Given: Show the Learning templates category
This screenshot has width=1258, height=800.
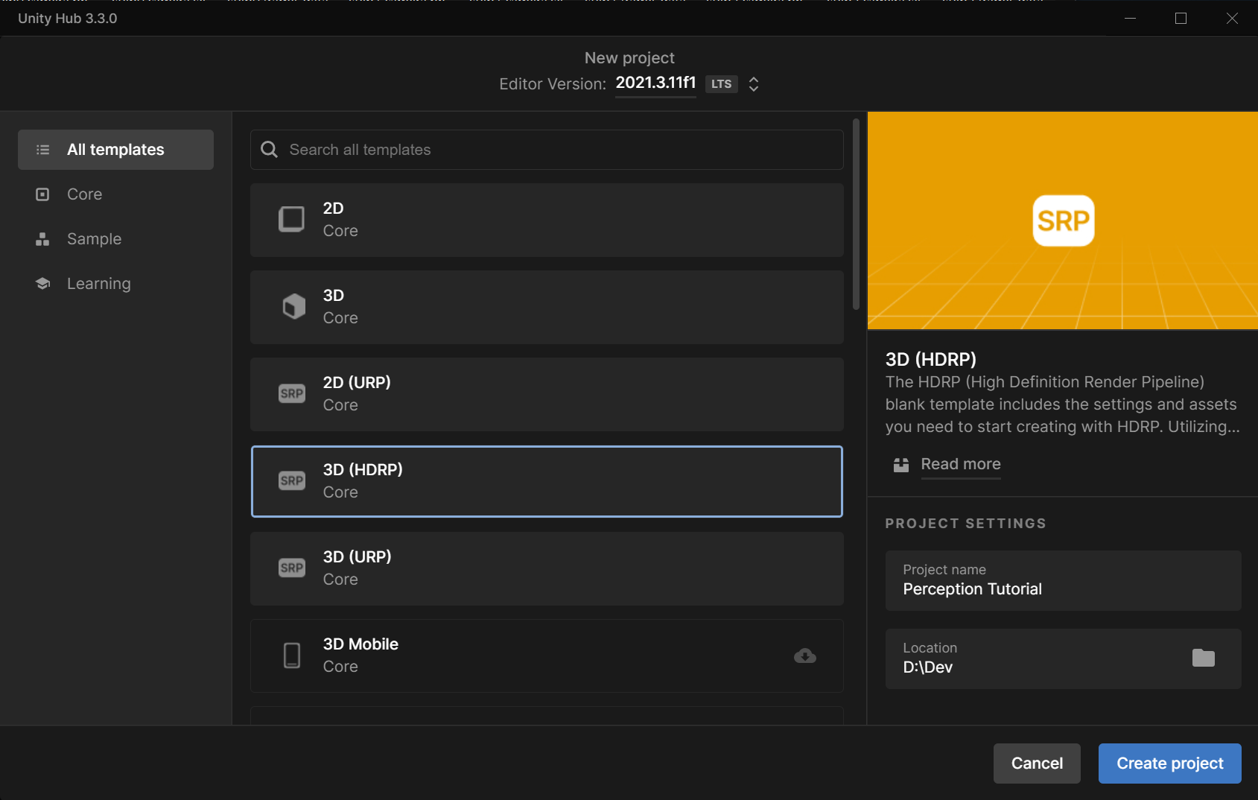Looking at the screenshot, I should click(x=98, y=284).
